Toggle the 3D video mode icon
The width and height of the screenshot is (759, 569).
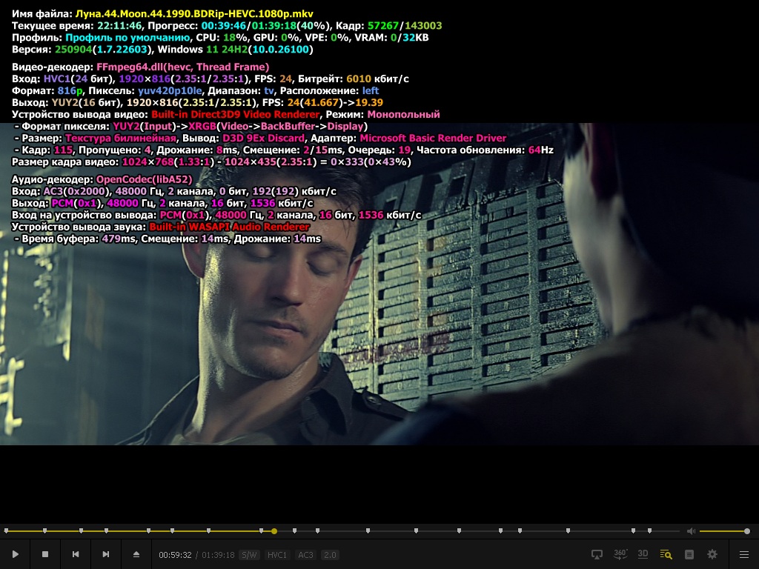click(643, 554)
